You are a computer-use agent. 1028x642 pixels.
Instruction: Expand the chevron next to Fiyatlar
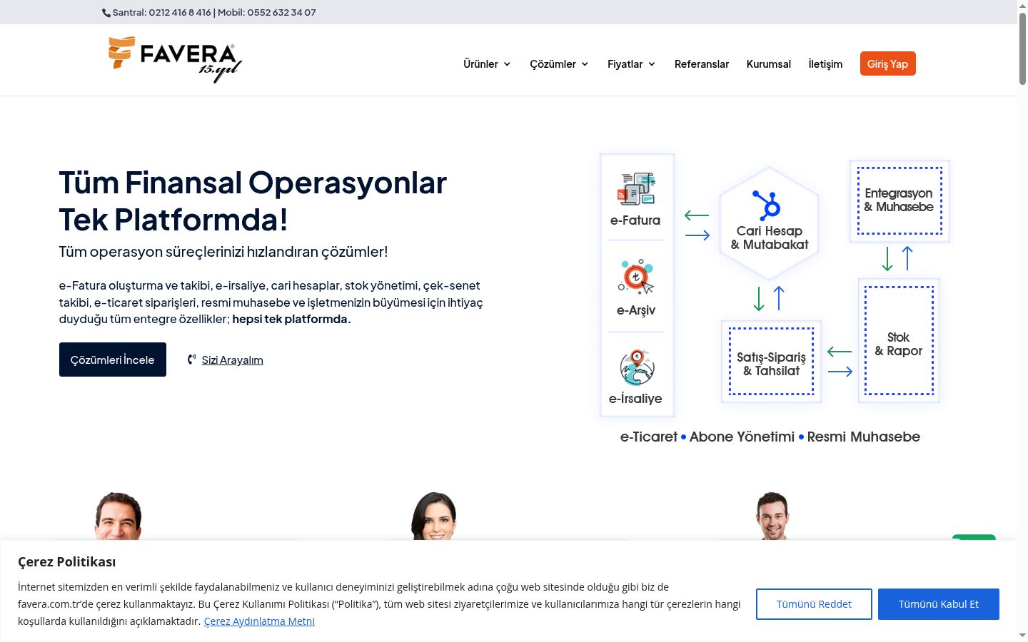point(652,64)
